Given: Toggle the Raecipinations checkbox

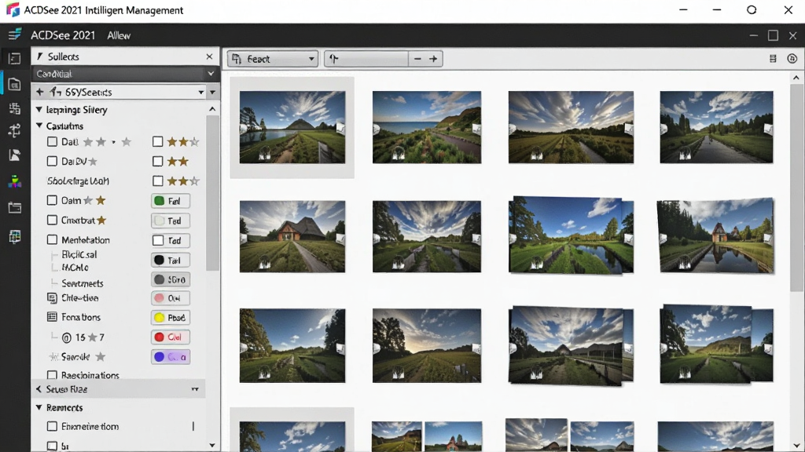Looking at the screenshot, I should coord(52,375).
